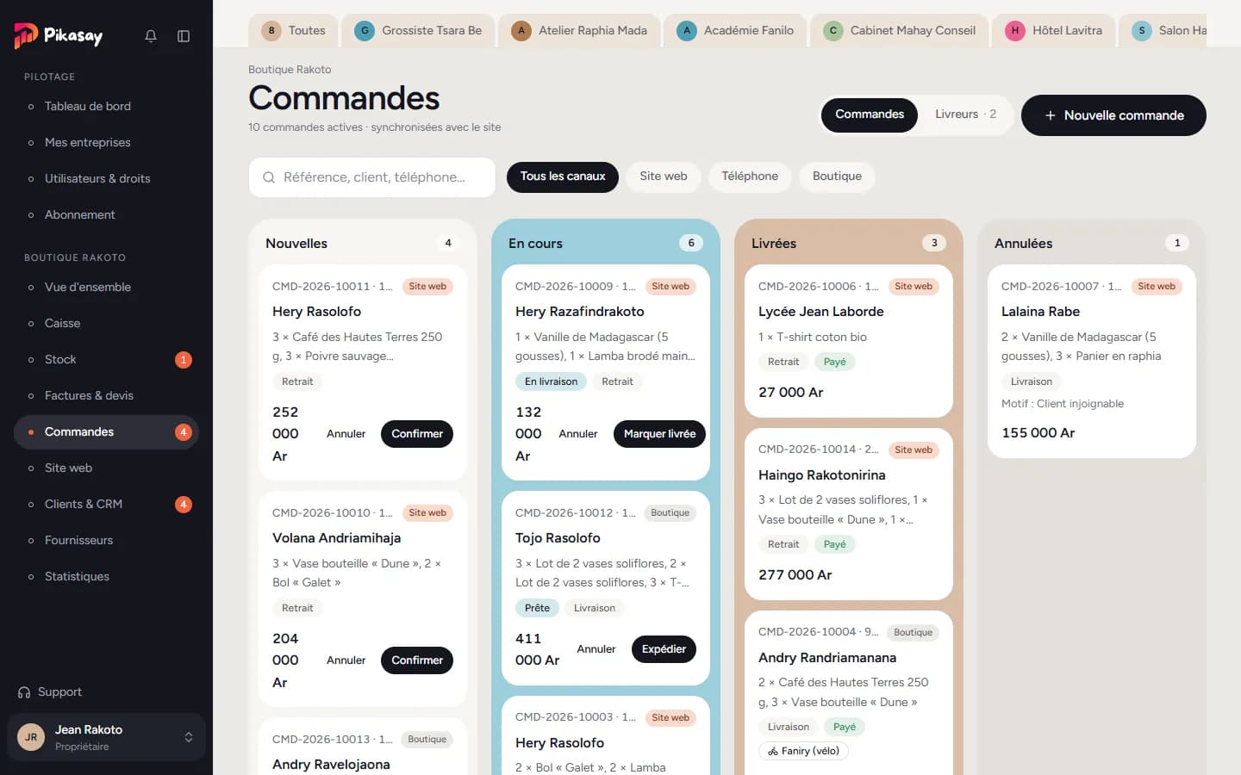Click the Stock alert badge 1

[x=184, y=360]
